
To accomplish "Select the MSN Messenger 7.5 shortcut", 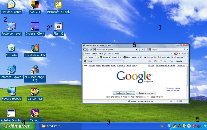I will point(35,70).
